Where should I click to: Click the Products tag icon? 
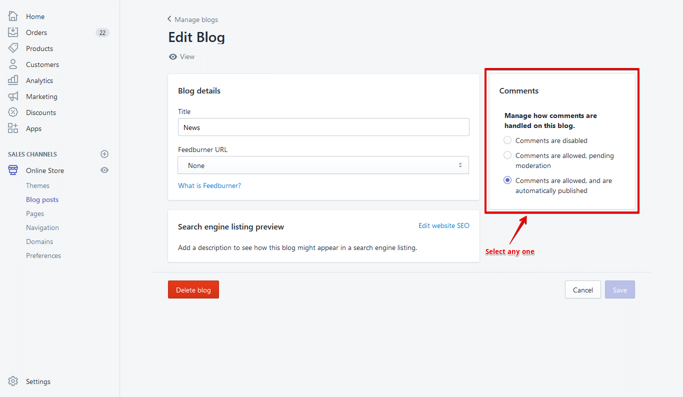click(13, 48)
